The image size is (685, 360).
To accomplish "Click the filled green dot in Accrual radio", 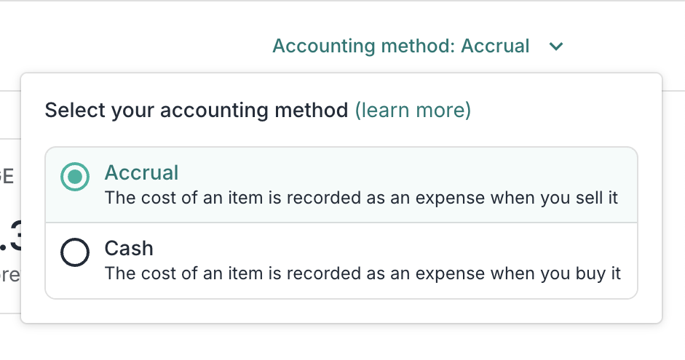I will [x=75, y=177].
